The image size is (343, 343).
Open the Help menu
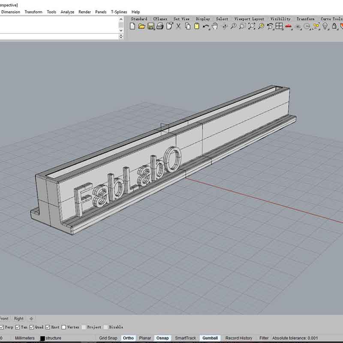(x=135, y=12)
